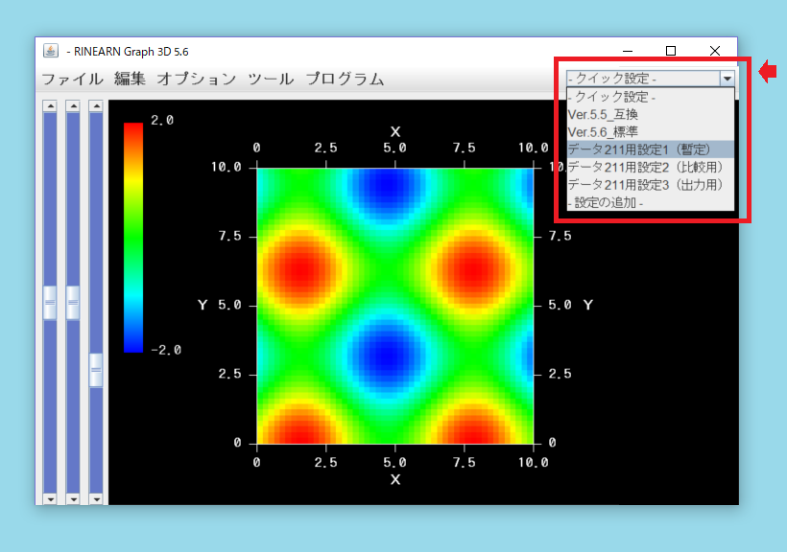Click the first vertical slider's thumb
This screenshot has width=787, height=552.
(x=50, y=302)
